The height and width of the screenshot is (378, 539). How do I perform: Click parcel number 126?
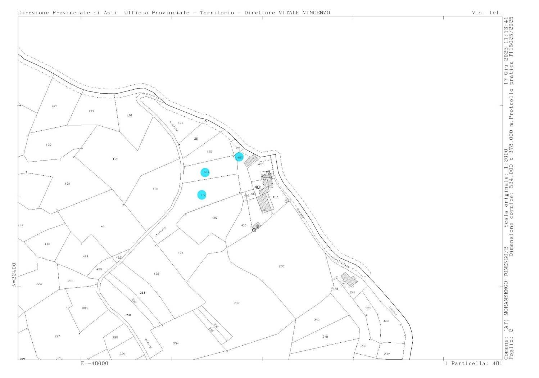tap(115, 159)
